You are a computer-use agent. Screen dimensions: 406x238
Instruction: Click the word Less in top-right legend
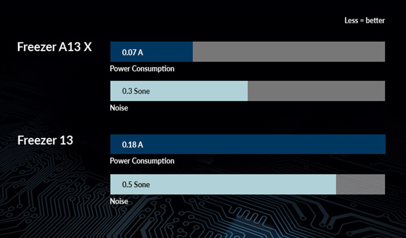click(351, 20)
